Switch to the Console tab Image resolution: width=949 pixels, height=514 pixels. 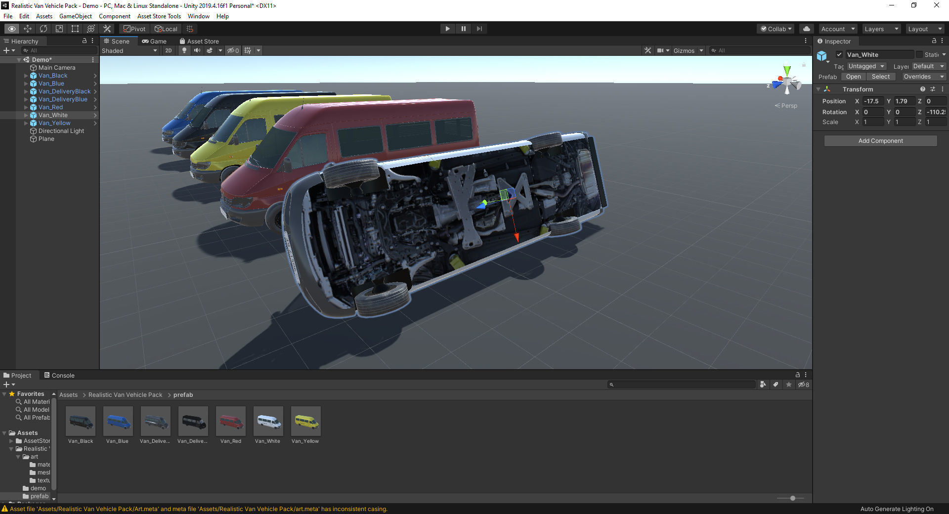click(x=59, y=375)
